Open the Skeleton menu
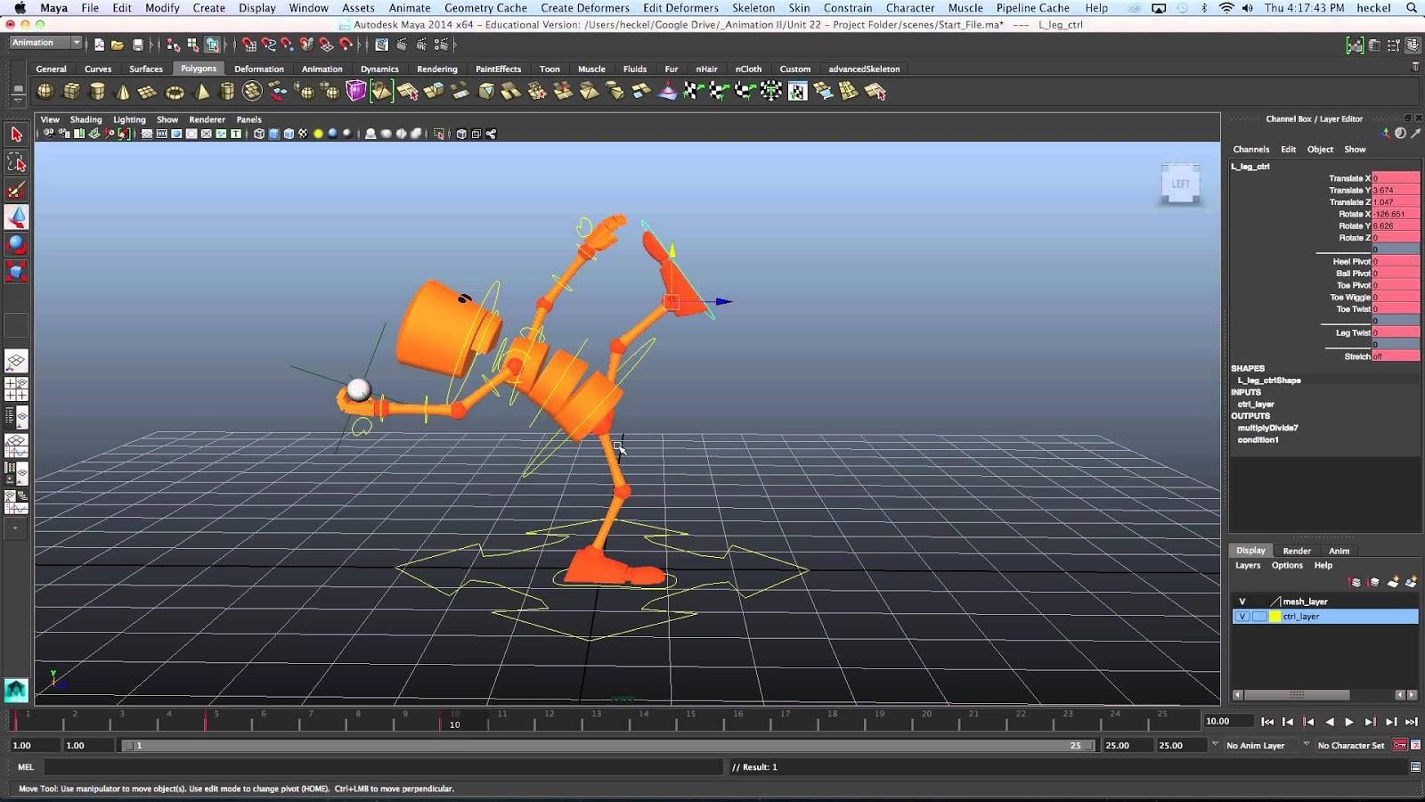 (753, 8)
